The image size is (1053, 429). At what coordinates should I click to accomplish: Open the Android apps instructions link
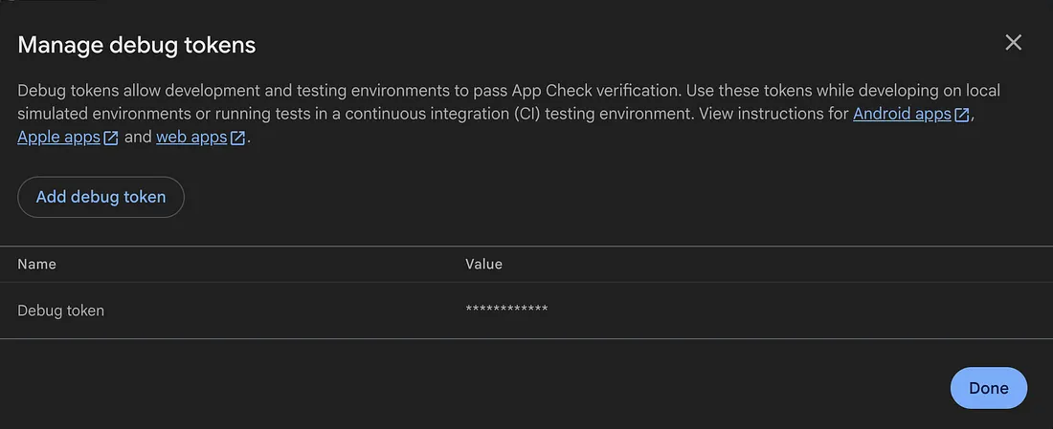(x=902, y=114)
